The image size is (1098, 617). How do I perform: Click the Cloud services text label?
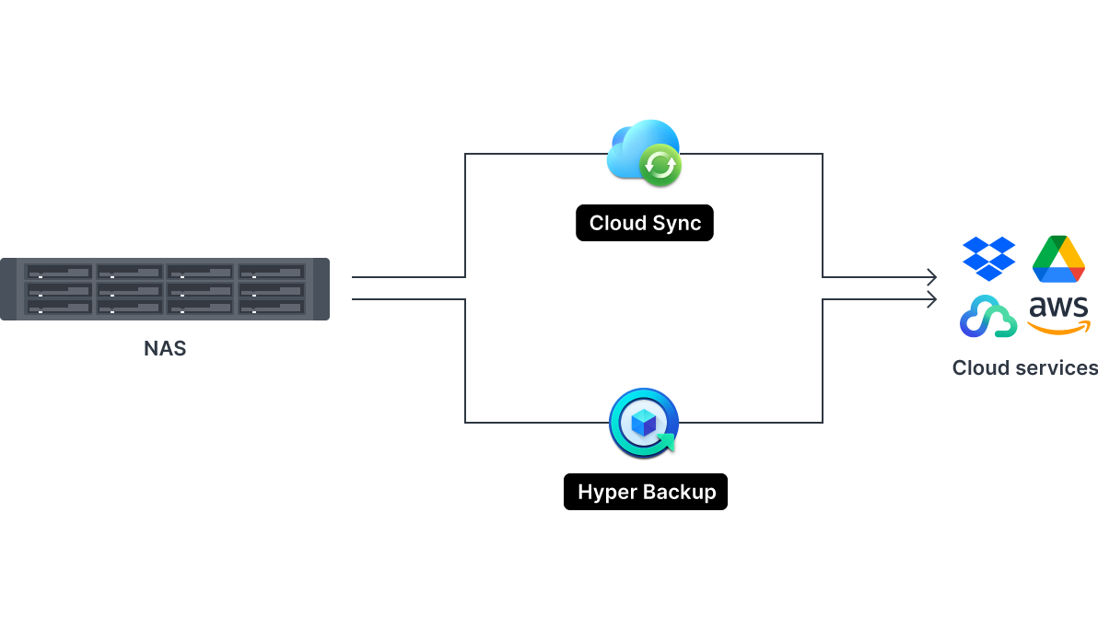point(1023,367)
